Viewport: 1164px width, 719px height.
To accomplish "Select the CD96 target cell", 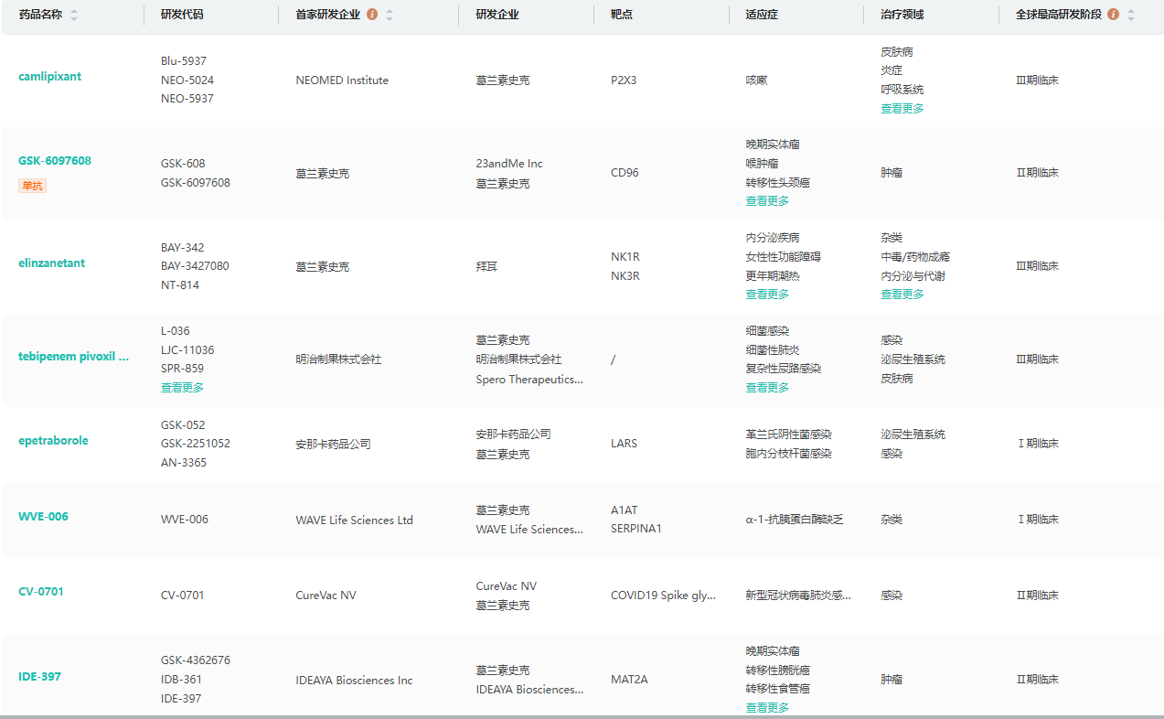I will (x=625, y=172).
